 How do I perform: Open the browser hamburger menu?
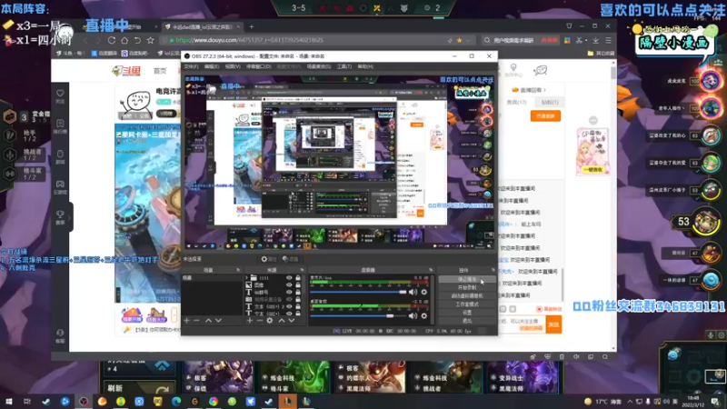(608, 40)
